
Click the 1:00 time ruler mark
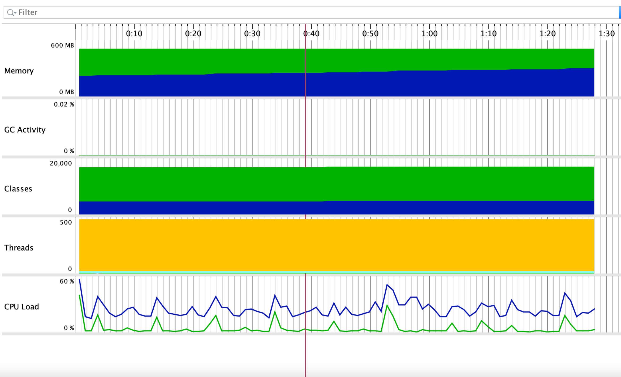429,34
